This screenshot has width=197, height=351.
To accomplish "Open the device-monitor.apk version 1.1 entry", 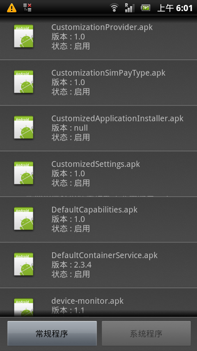I will point(98,302).
